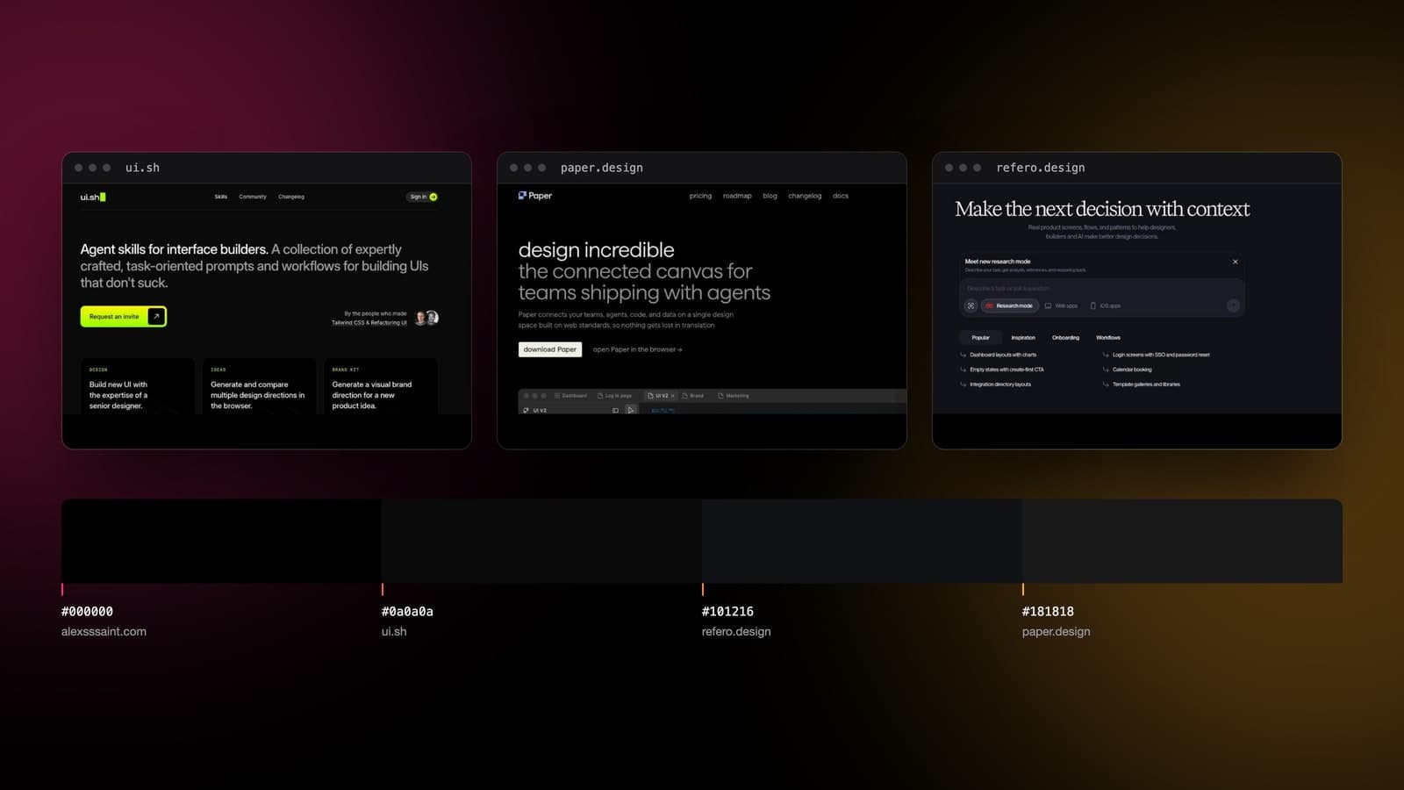The height and width of the screenshot is (790, 1404).
Task: Click the #181818 hex label
Action: click(x=1048, y=612)
